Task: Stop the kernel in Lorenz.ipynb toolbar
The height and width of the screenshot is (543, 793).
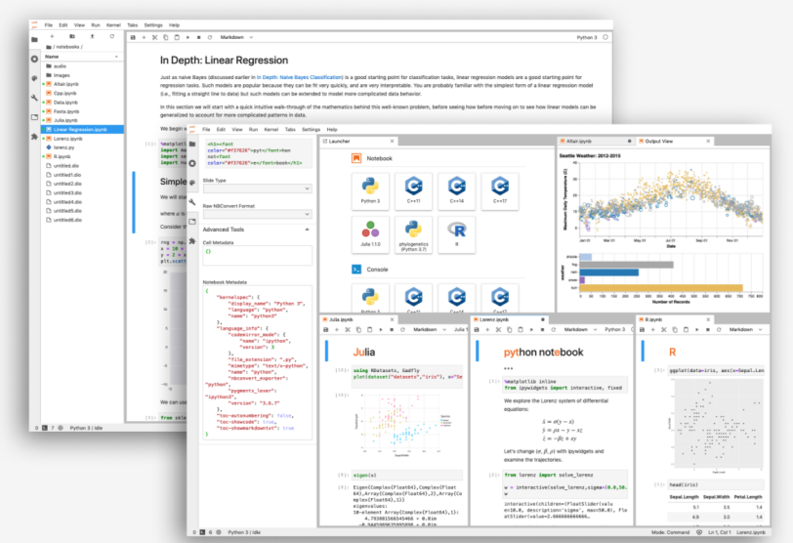Action: pos(542,330)
